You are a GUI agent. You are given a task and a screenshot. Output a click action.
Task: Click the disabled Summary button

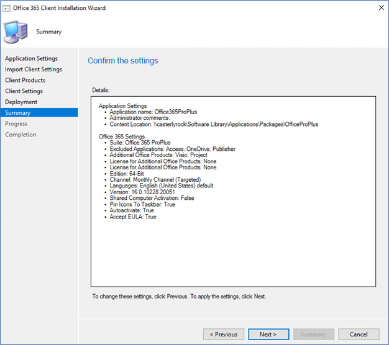coord(314,334)
